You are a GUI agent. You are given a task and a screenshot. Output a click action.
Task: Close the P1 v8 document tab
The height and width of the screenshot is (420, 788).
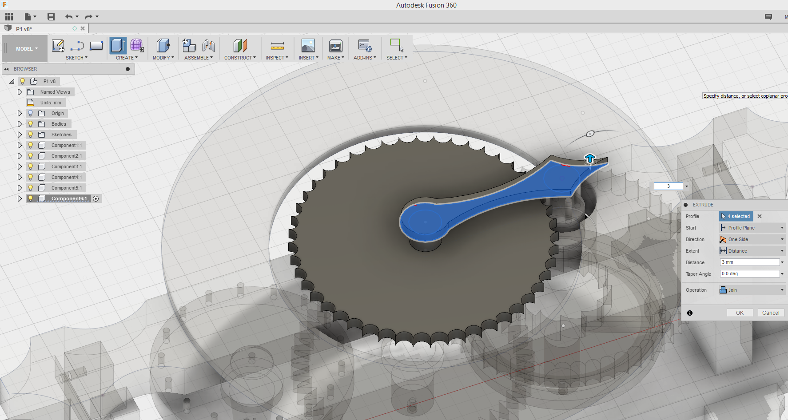point(83,28)
